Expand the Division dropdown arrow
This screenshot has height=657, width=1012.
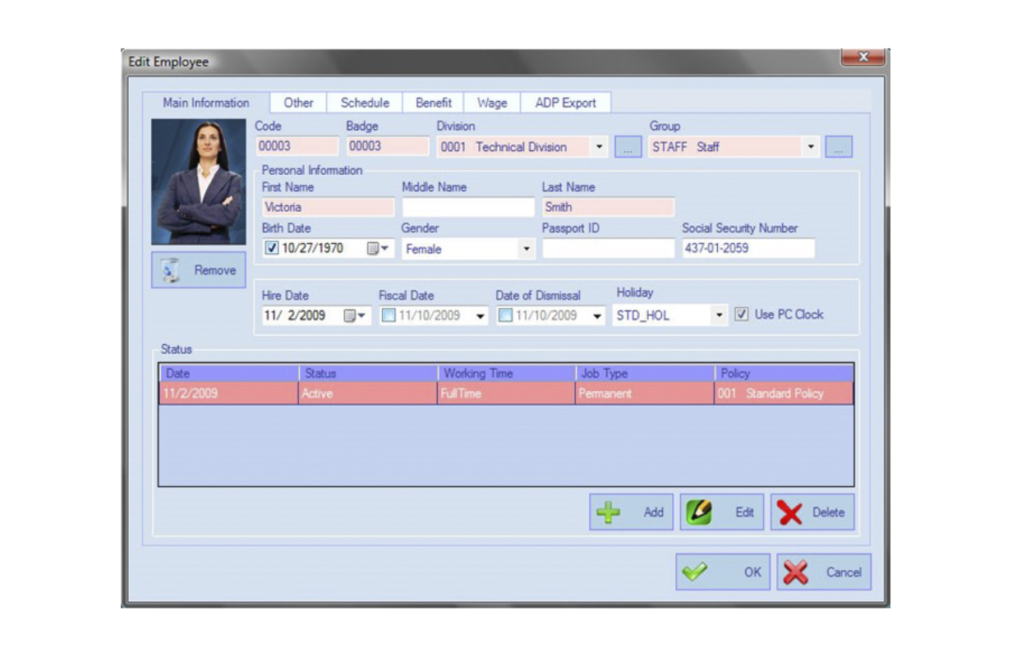[x=599, y=148]
